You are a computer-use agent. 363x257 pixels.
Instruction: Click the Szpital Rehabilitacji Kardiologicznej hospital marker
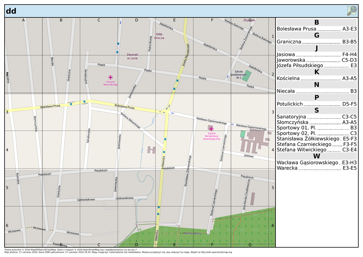[211, 128]
